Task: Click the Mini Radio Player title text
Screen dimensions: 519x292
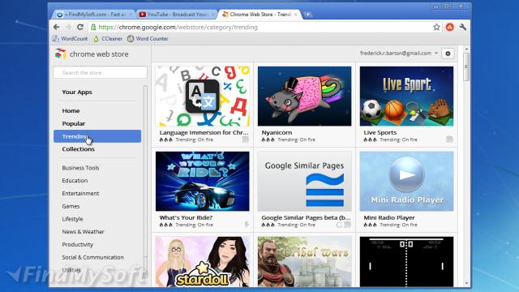Action: pyautogui.click(x=389, y=217)
